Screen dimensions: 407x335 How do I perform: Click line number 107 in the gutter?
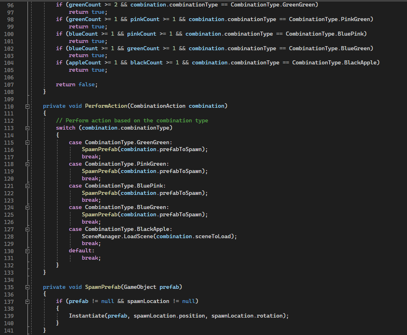(9, 85)
